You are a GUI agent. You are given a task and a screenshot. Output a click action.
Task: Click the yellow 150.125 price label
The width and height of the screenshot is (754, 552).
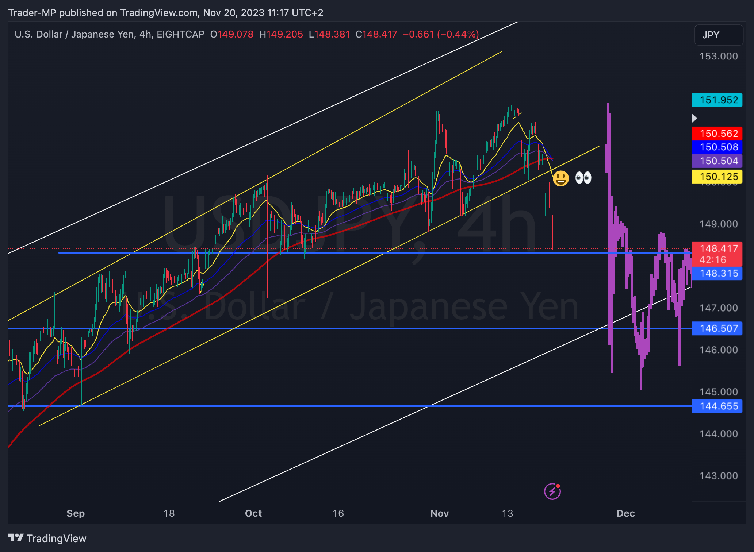click(x=717, y=177)
